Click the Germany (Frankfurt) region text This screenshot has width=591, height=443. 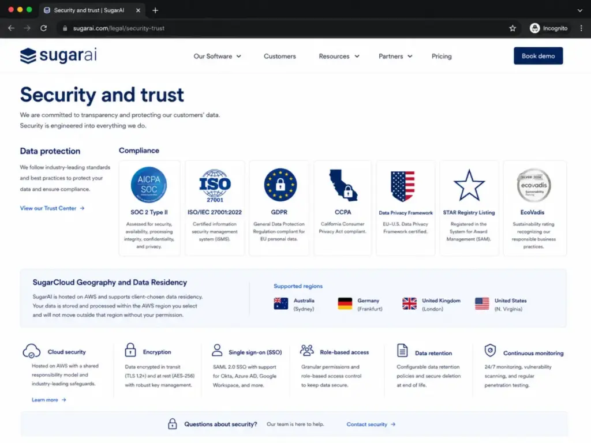[370, 305]
